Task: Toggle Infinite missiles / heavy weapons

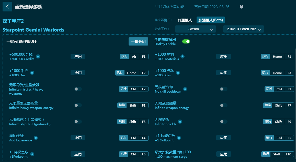Action: (78, 89)
